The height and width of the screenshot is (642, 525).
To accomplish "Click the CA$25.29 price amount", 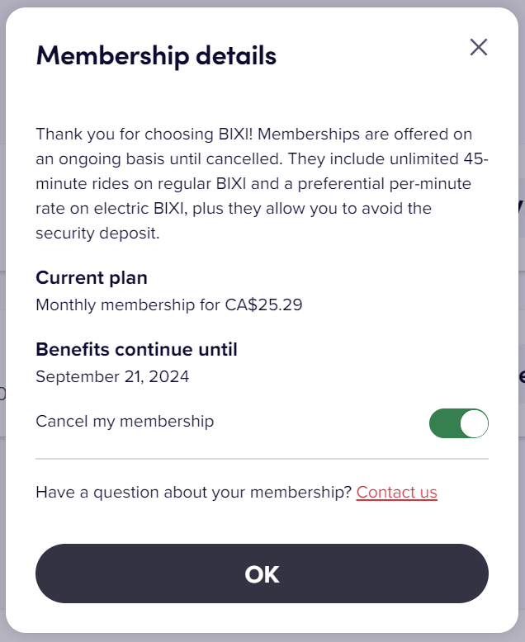I will tap(263, 304).
